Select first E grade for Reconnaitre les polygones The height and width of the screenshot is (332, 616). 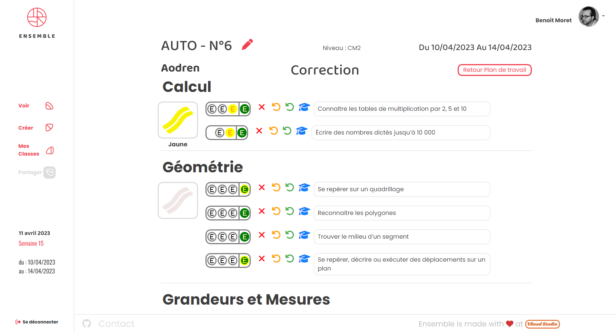212,213
